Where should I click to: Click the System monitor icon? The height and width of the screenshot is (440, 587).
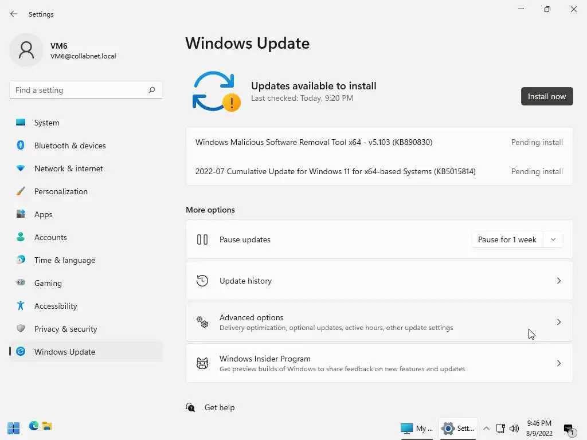pos(21,123)
